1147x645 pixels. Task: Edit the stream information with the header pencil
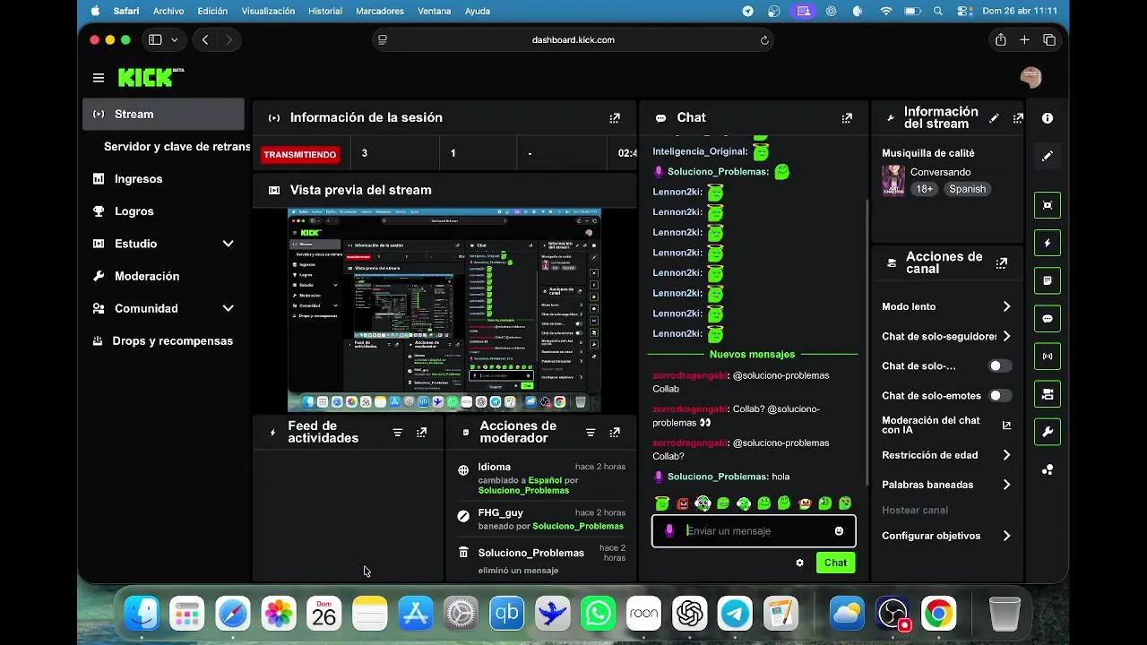pyautogui.click(x=994, y=118)
